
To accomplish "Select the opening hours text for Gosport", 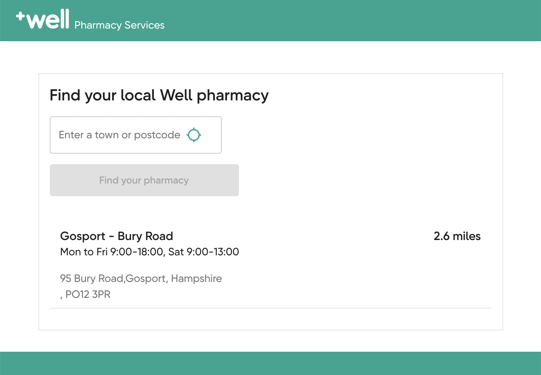I will click(x=149, y=252).
